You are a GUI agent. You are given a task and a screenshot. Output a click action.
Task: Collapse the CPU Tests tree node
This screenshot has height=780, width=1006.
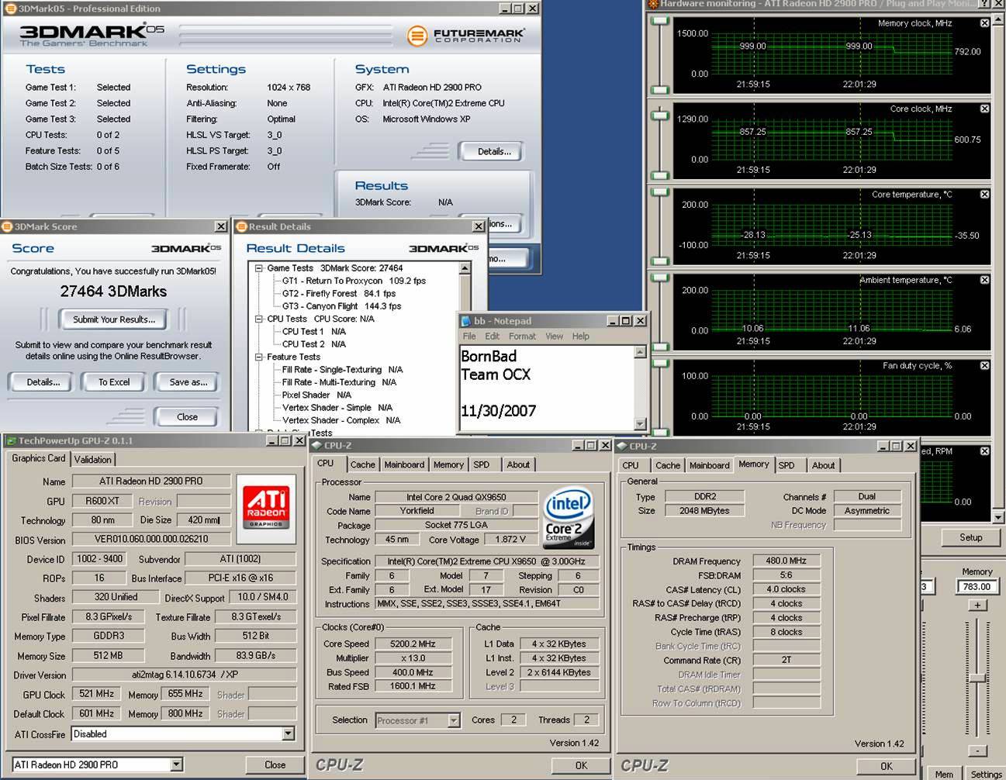tap(259, 319)
